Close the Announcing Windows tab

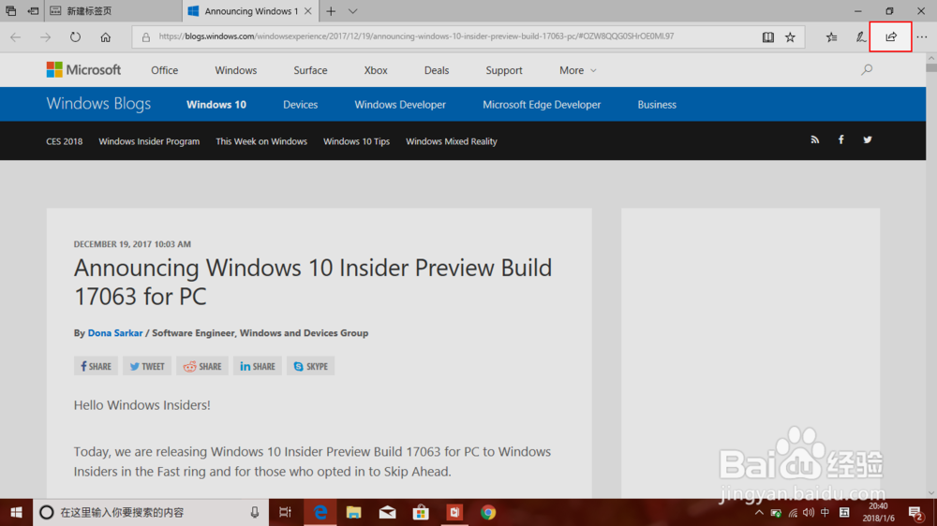pyautogui.click(x=307, y=10)
